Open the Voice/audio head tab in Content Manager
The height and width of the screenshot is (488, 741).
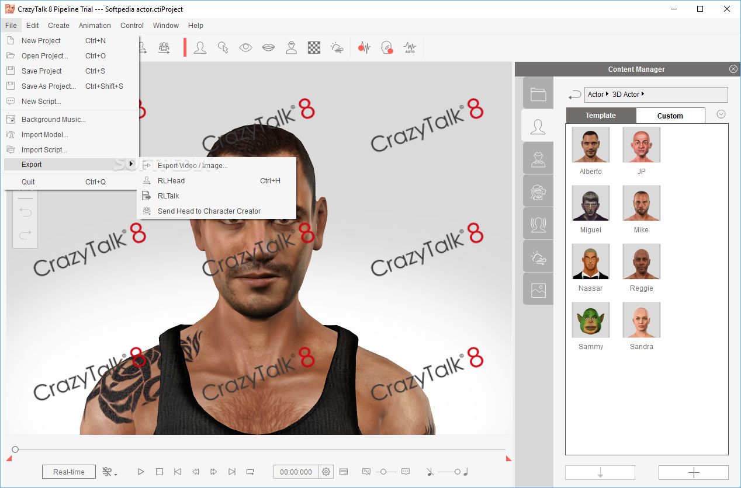538,224
